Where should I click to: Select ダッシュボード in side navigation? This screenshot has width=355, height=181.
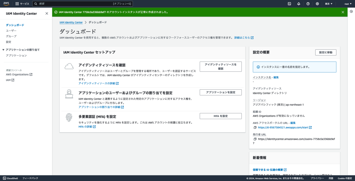15,25
